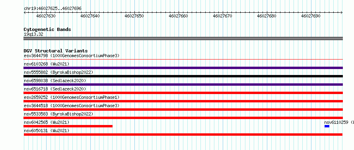The image size is (354, 150).
Task: Open the esv2659252 (1000GenomesConsortiumPhase1) label
Action: click(72, 97)
